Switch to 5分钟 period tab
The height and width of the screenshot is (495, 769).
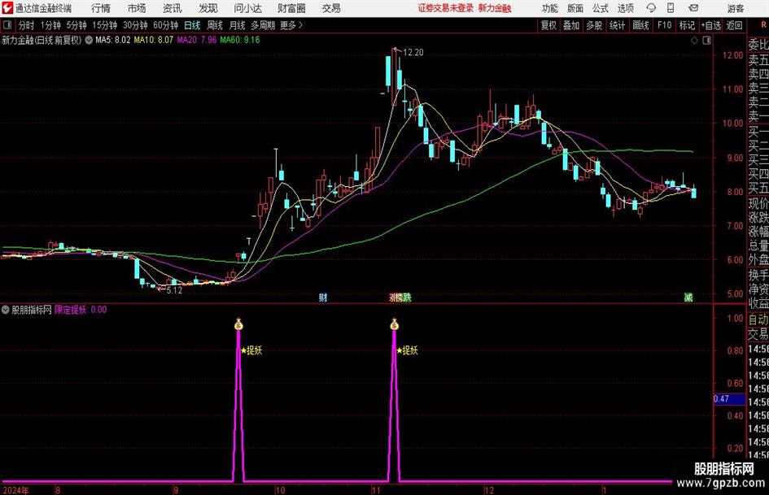pos(76,25)
